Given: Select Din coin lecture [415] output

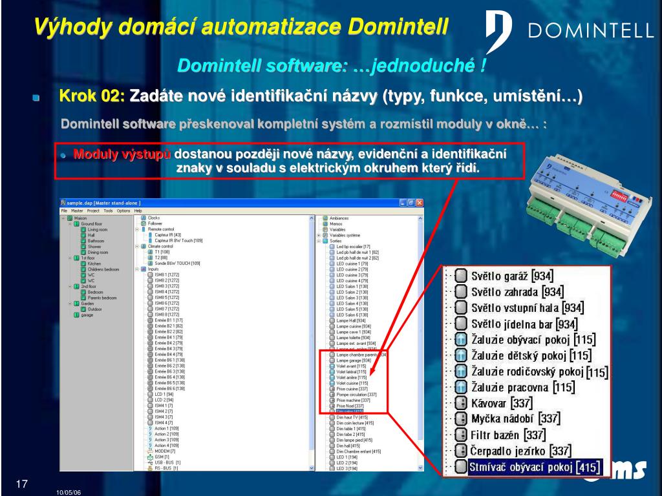Looking at the screenshot, I should click(355, 423).
